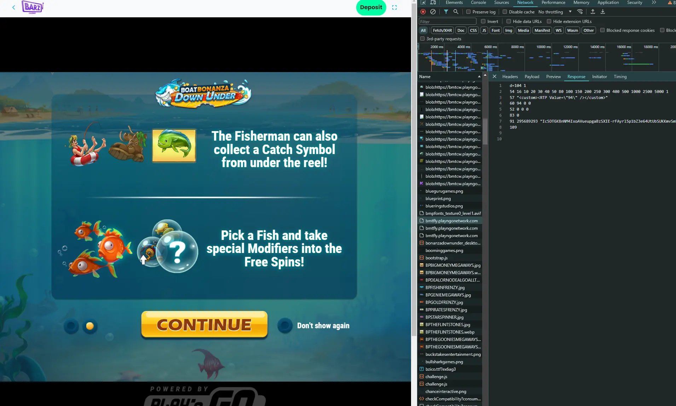The width and height of the screenshot is (676, 406).
Task: Select the chanceinteractive.png request
Action: [450, 392]
